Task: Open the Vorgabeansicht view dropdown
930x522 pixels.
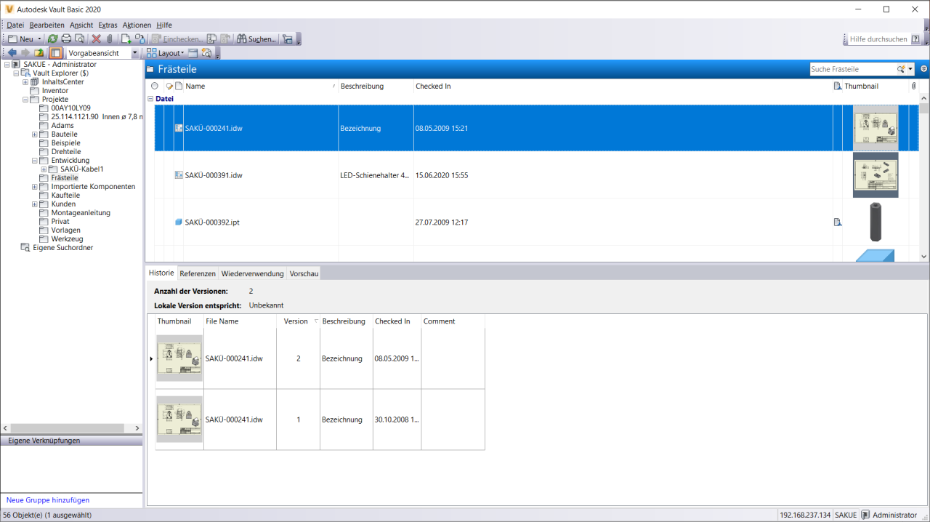Action: point(135,53)
